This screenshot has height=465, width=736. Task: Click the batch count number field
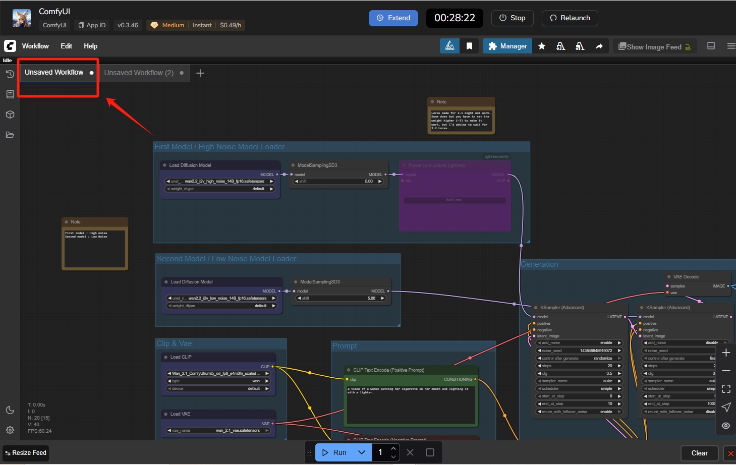point(380,452)
